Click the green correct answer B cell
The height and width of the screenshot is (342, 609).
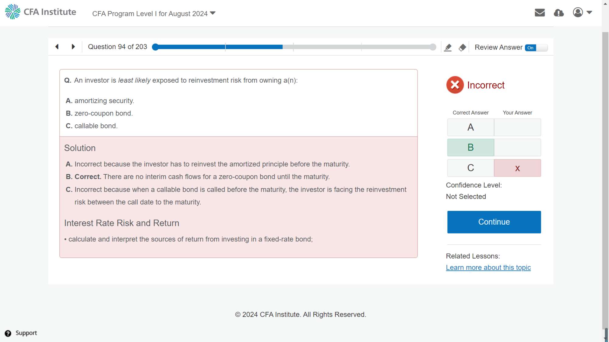(470, 148)
